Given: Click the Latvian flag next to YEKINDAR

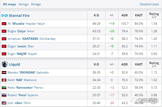Looking at the screenshot, I should [x=4, y=73].
